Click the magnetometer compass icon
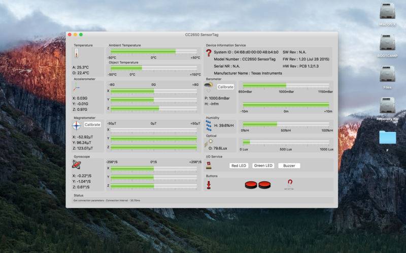This screenshot has height=253, width=406. click(77, 125)
